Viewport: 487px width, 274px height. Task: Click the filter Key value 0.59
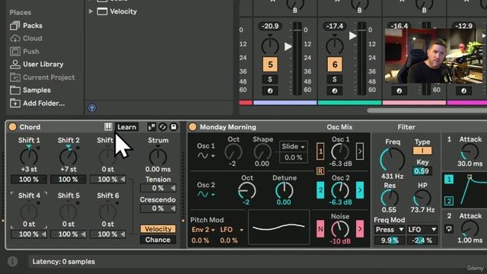pos(422,170)
